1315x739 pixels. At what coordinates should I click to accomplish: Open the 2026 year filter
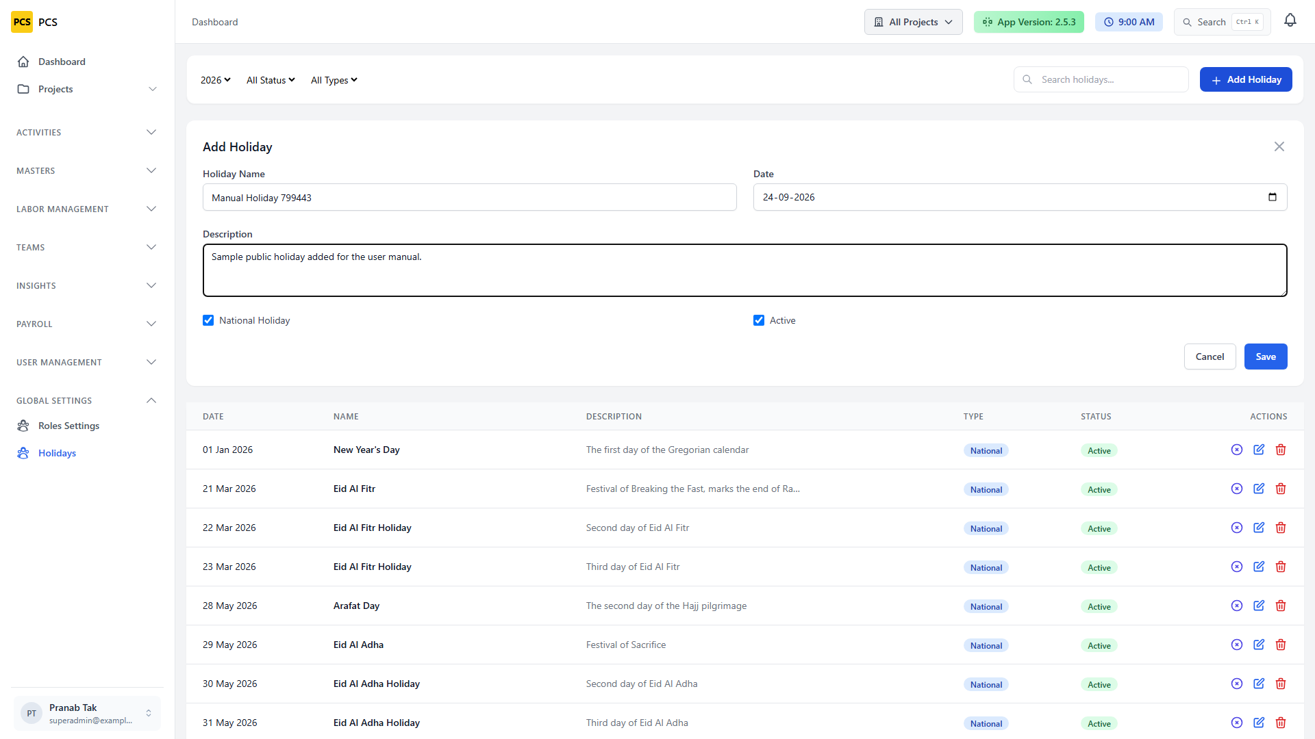pos(215,80)
